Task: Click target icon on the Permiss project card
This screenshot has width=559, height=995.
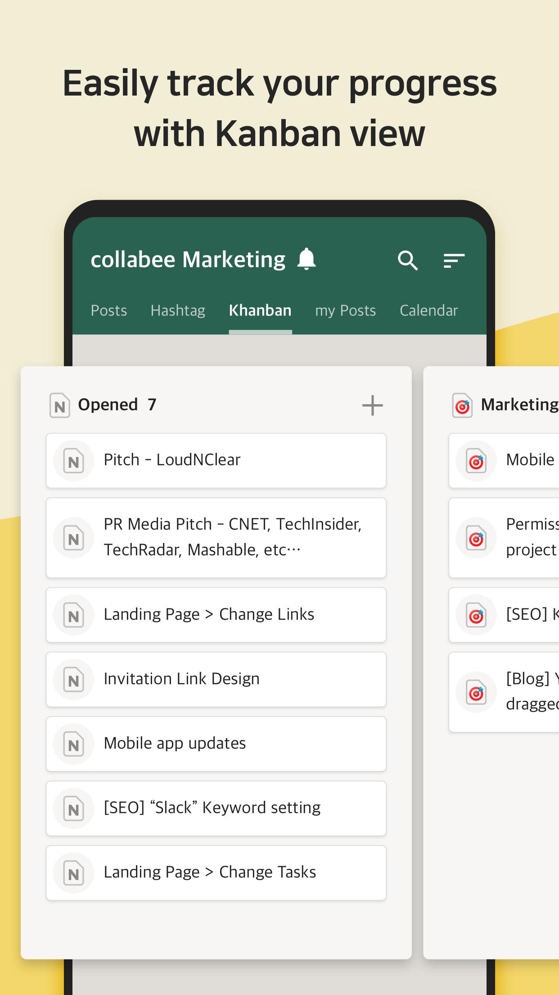Action: pyautogui.click(x=476, y=538)
